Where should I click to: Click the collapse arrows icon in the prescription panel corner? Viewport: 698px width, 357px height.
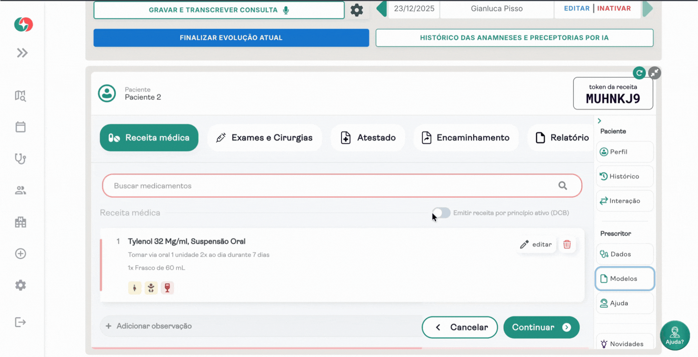(654, 73)
